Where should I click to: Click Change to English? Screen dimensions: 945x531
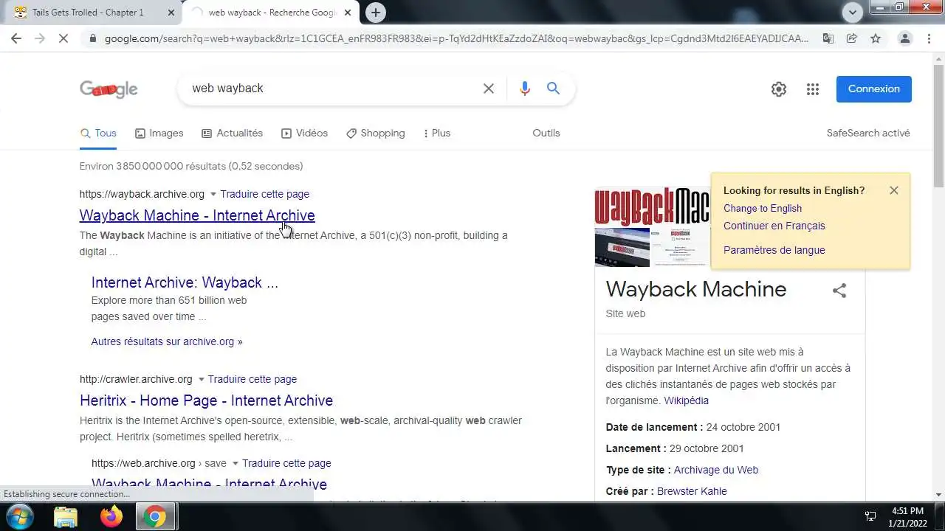[x=763, y=209]
